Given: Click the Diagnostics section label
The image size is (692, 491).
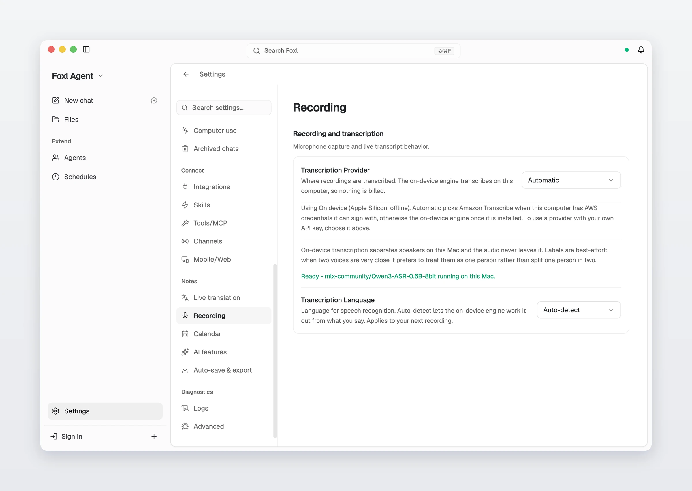Looking at the screenshot, I should pyautogui.click(x=197, y=392).
